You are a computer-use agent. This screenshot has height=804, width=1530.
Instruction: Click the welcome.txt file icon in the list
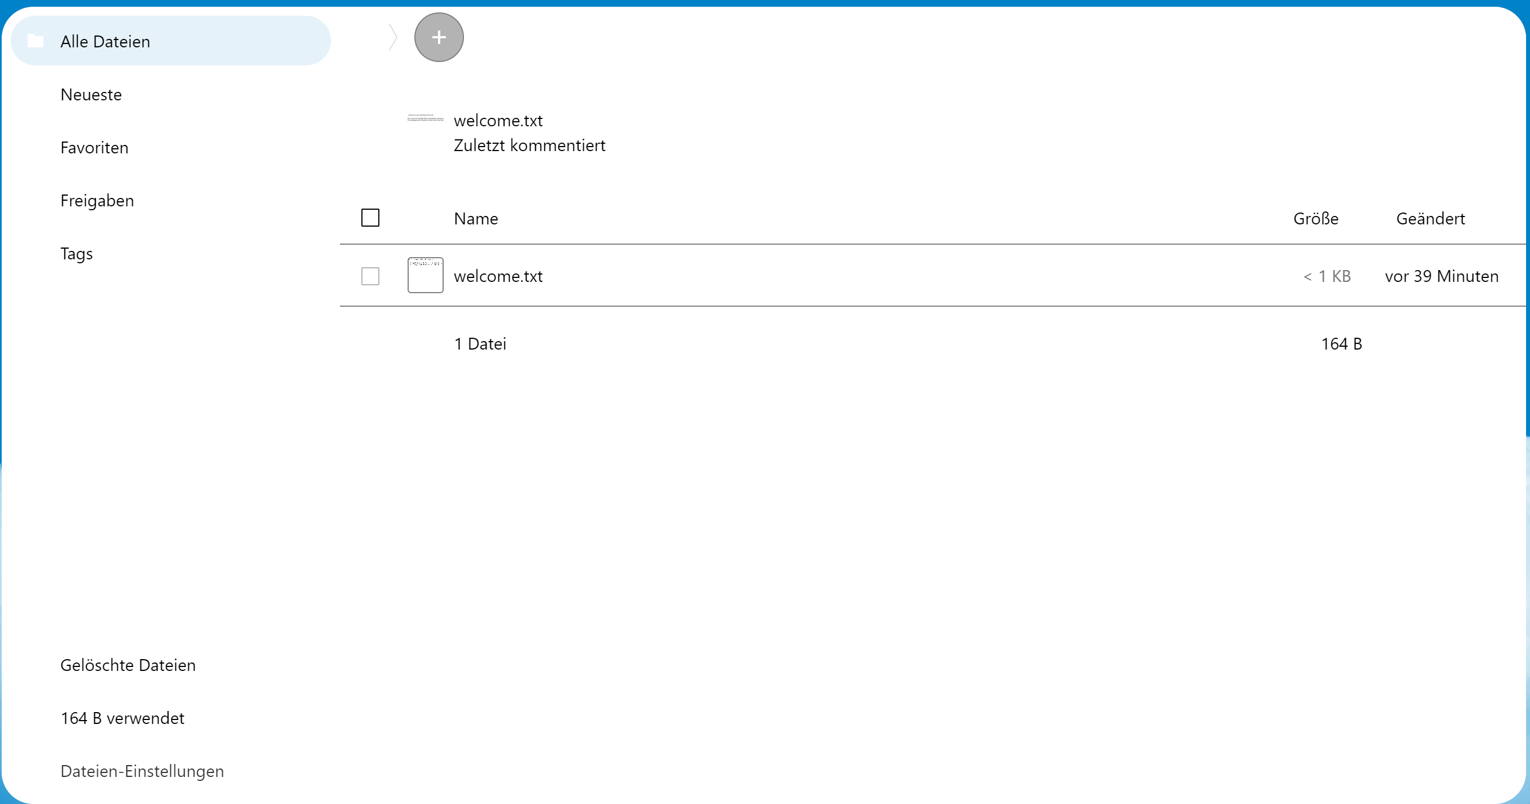click(x=425, y=275)
